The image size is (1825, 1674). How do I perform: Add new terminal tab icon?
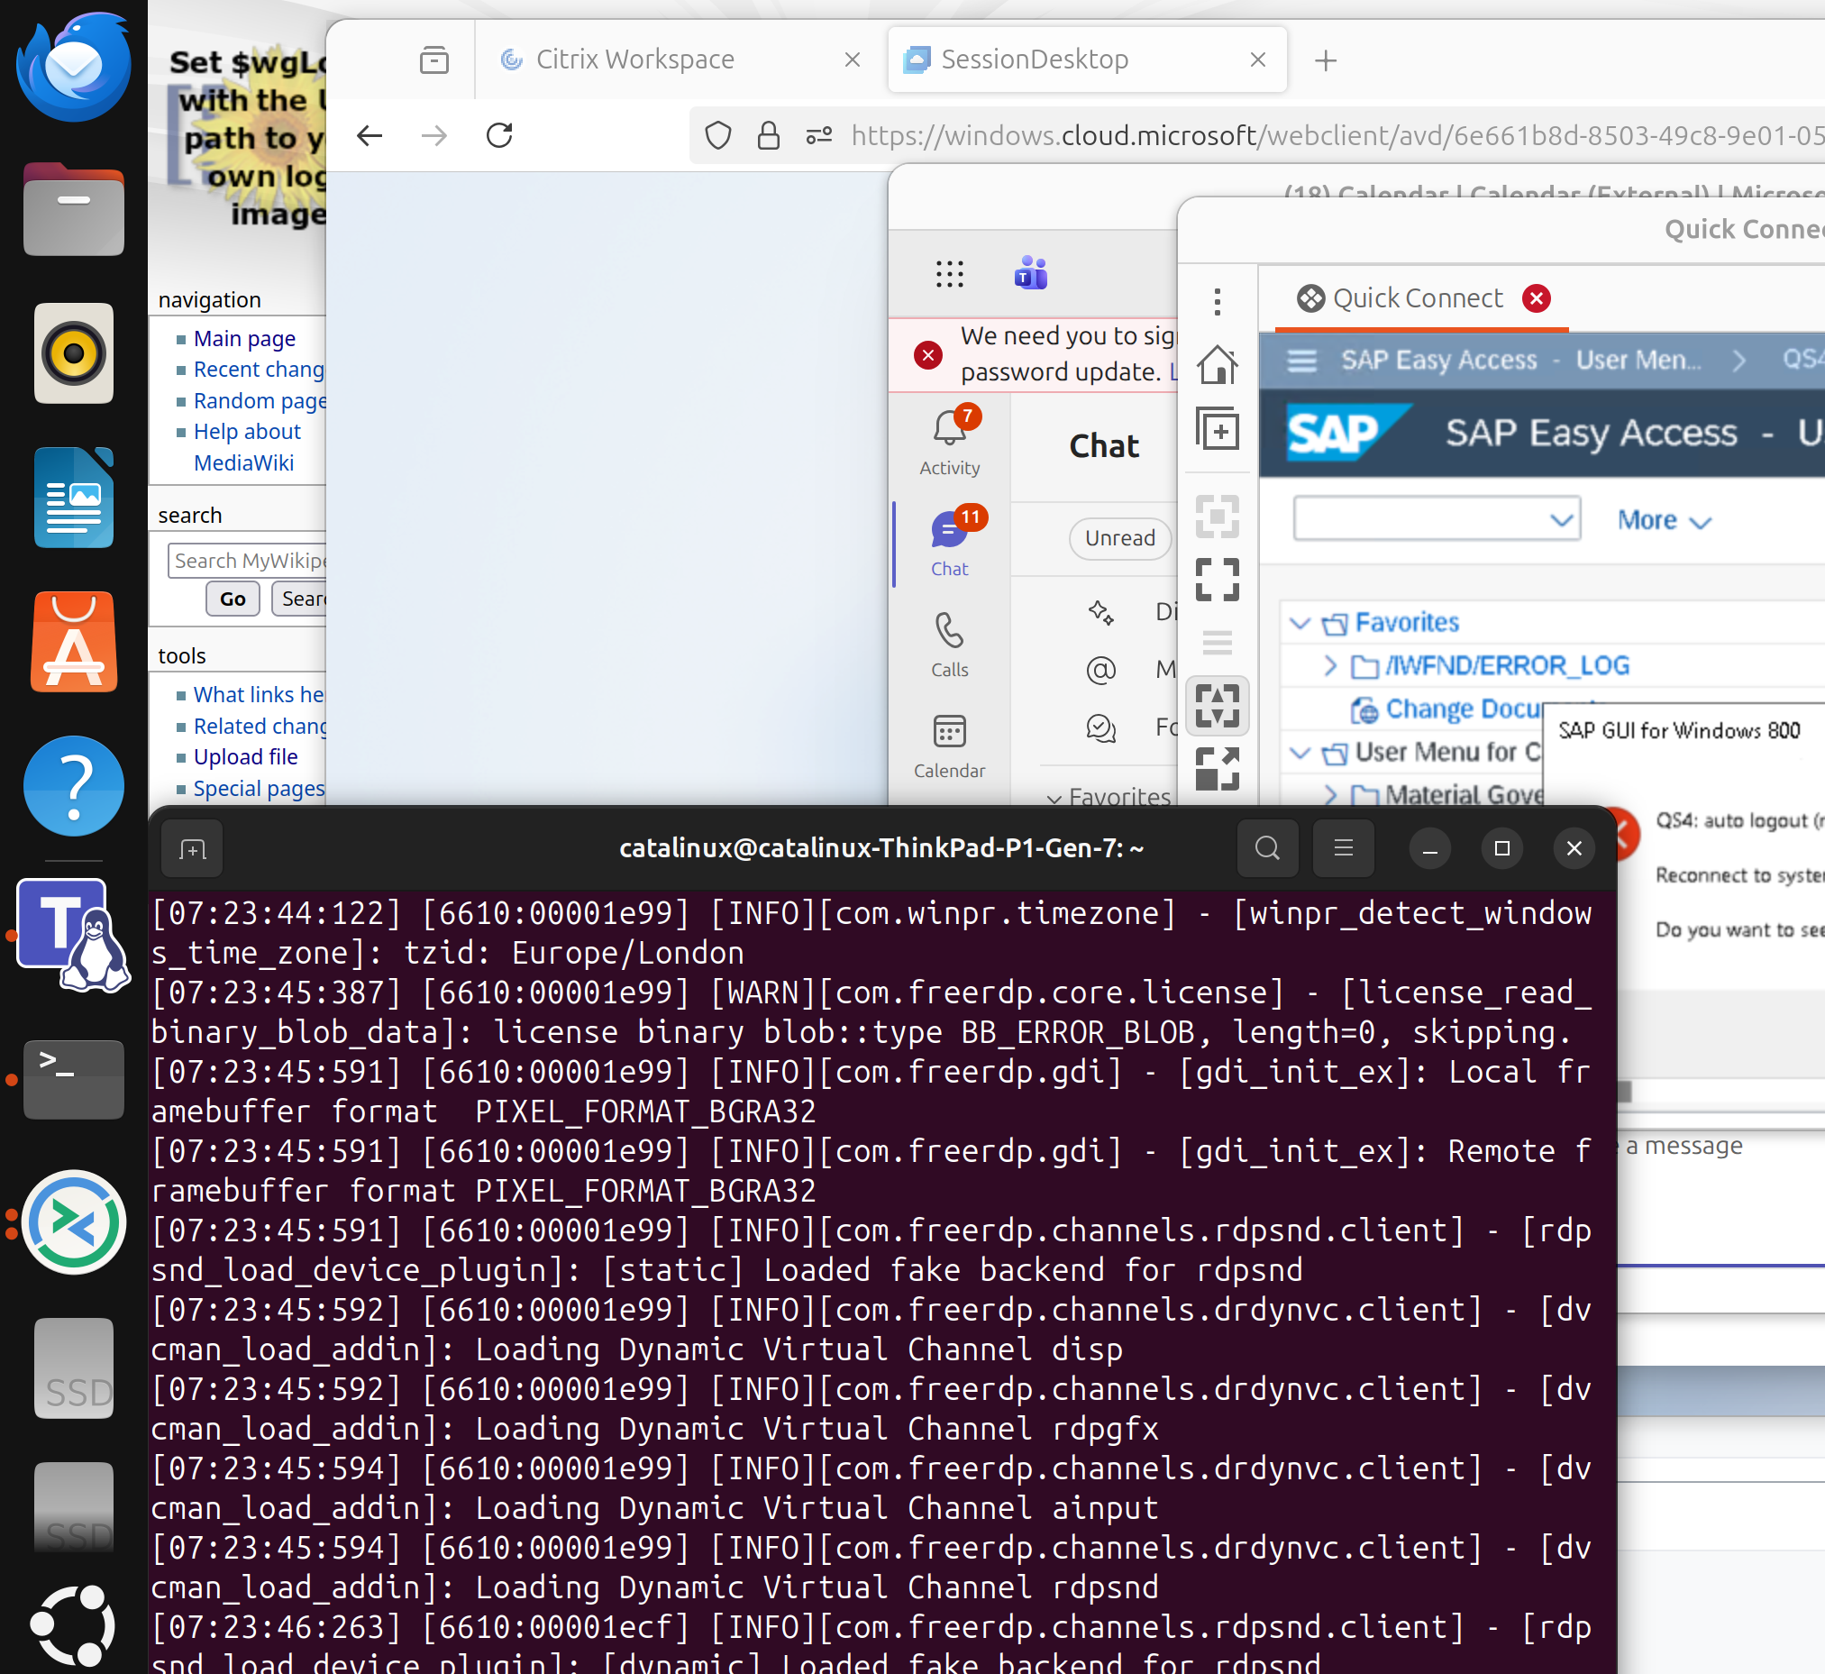[192, 849]
